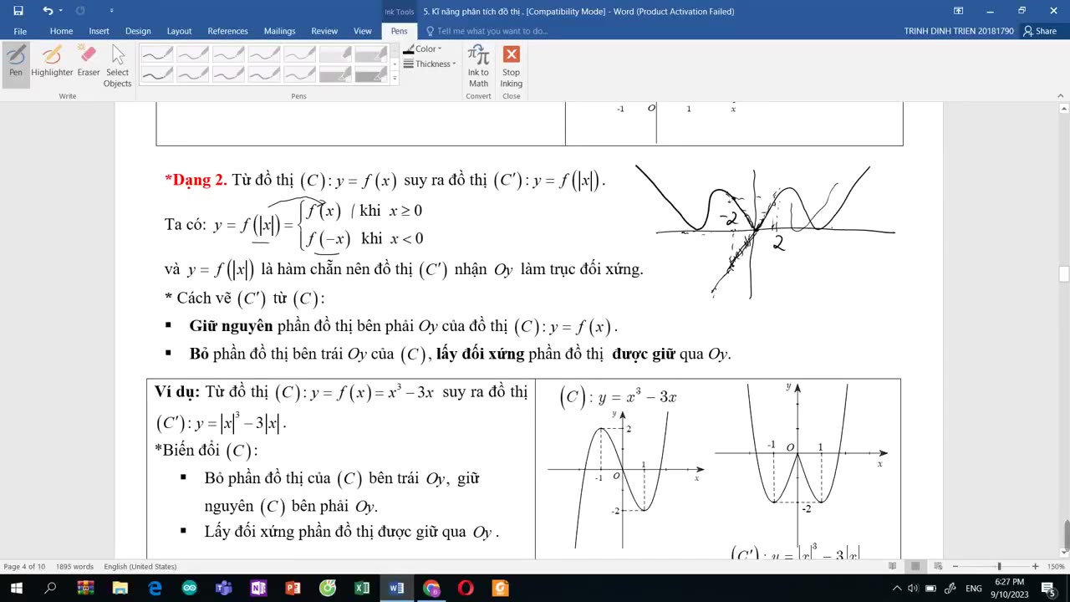Viewport: 1070px width, 602px height.
Task: Launch Microsoft Edge from taskbar
Action: tap(155, 588)
